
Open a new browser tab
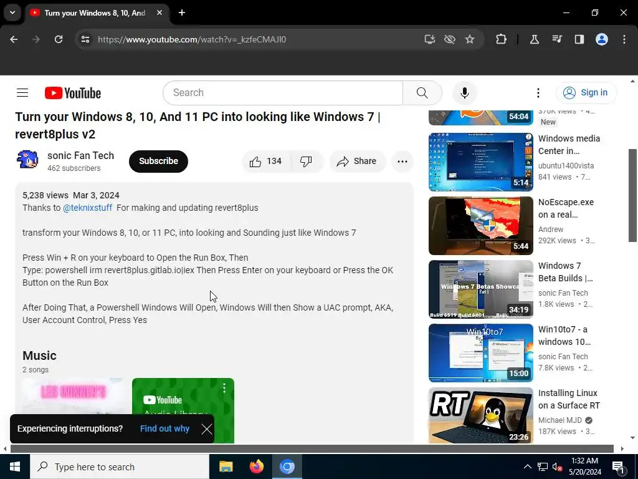click(182, 12)
